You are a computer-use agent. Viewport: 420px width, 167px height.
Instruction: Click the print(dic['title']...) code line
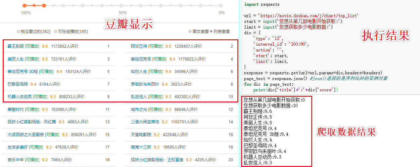coord(296,90)
